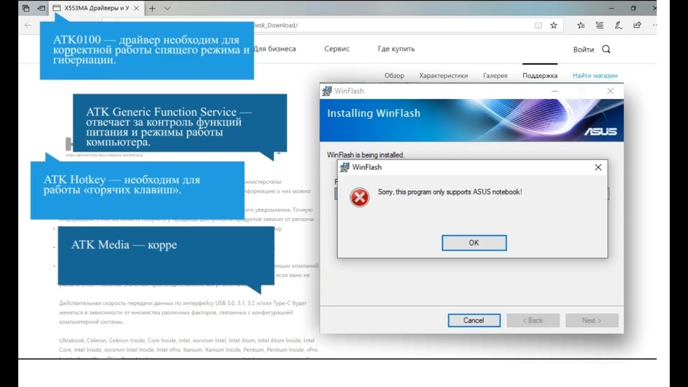Image resolution: width=688 pixels, height=387 pixels.
Task: Click Войти to sign in
Action: (583, 49)
